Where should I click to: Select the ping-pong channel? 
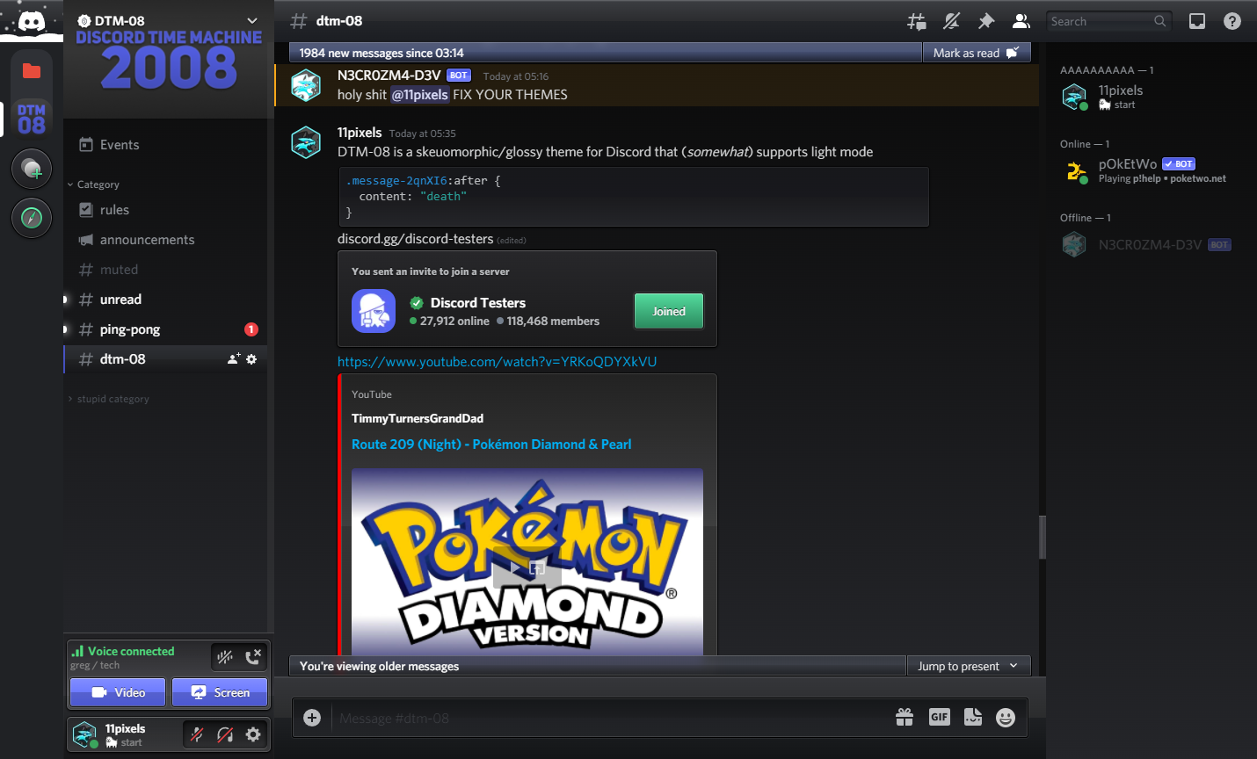click(x=130, y=329)
